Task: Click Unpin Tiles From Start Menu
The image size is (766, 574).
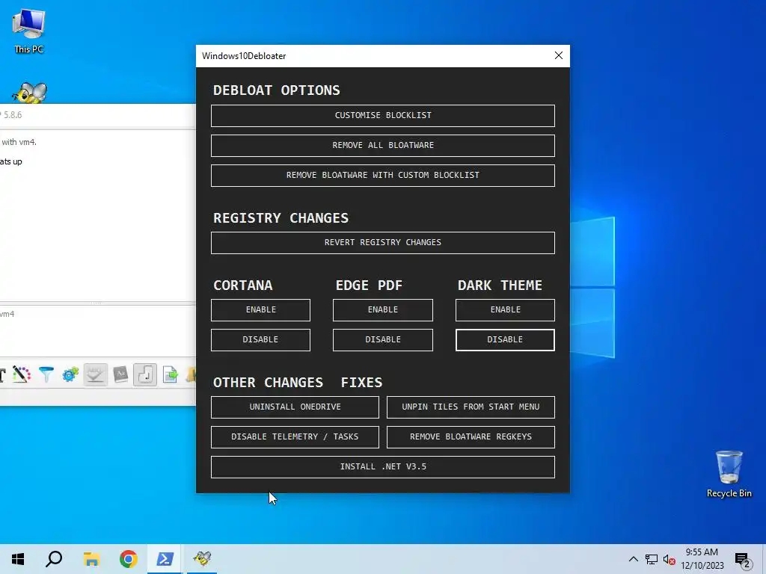Action: pyautogui.click(x=471, y=407)
